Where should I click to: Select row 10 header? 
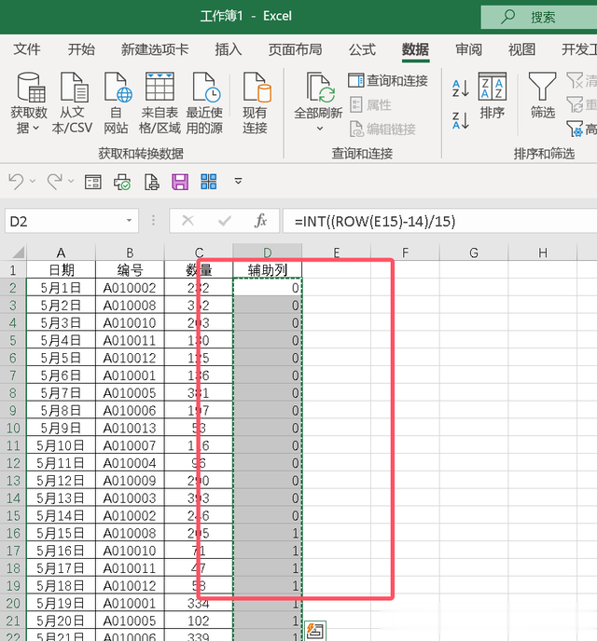tap(13, 428)
